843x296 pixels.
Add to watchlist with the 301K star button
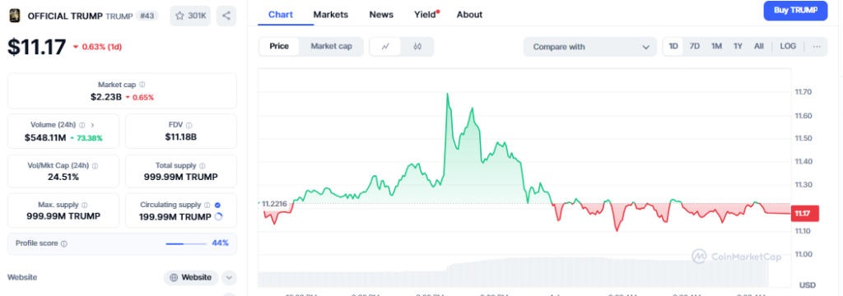(x=190, y=16)
